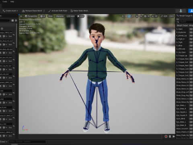Reset Skin_Leg_HQ_Inst material to default
The height and width of the screenshot is (145, 193).
14,68
